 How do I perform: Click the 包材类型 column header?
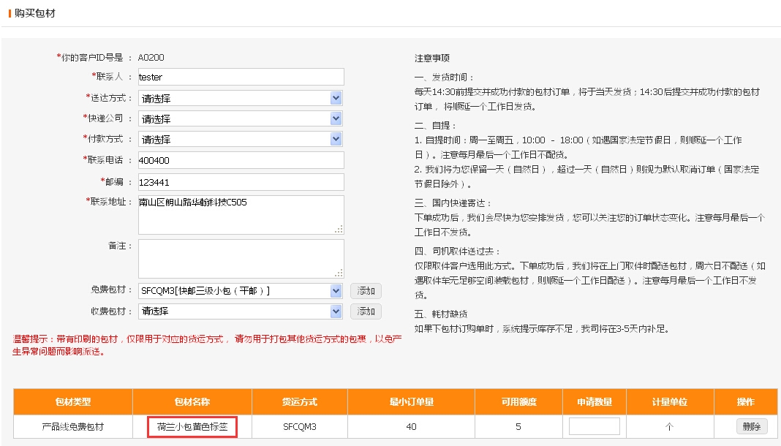73,402
